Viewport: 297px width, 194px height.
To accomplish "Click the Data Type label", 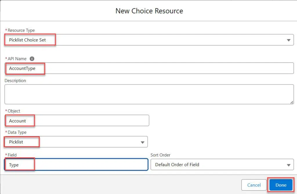I will (17, 132).
